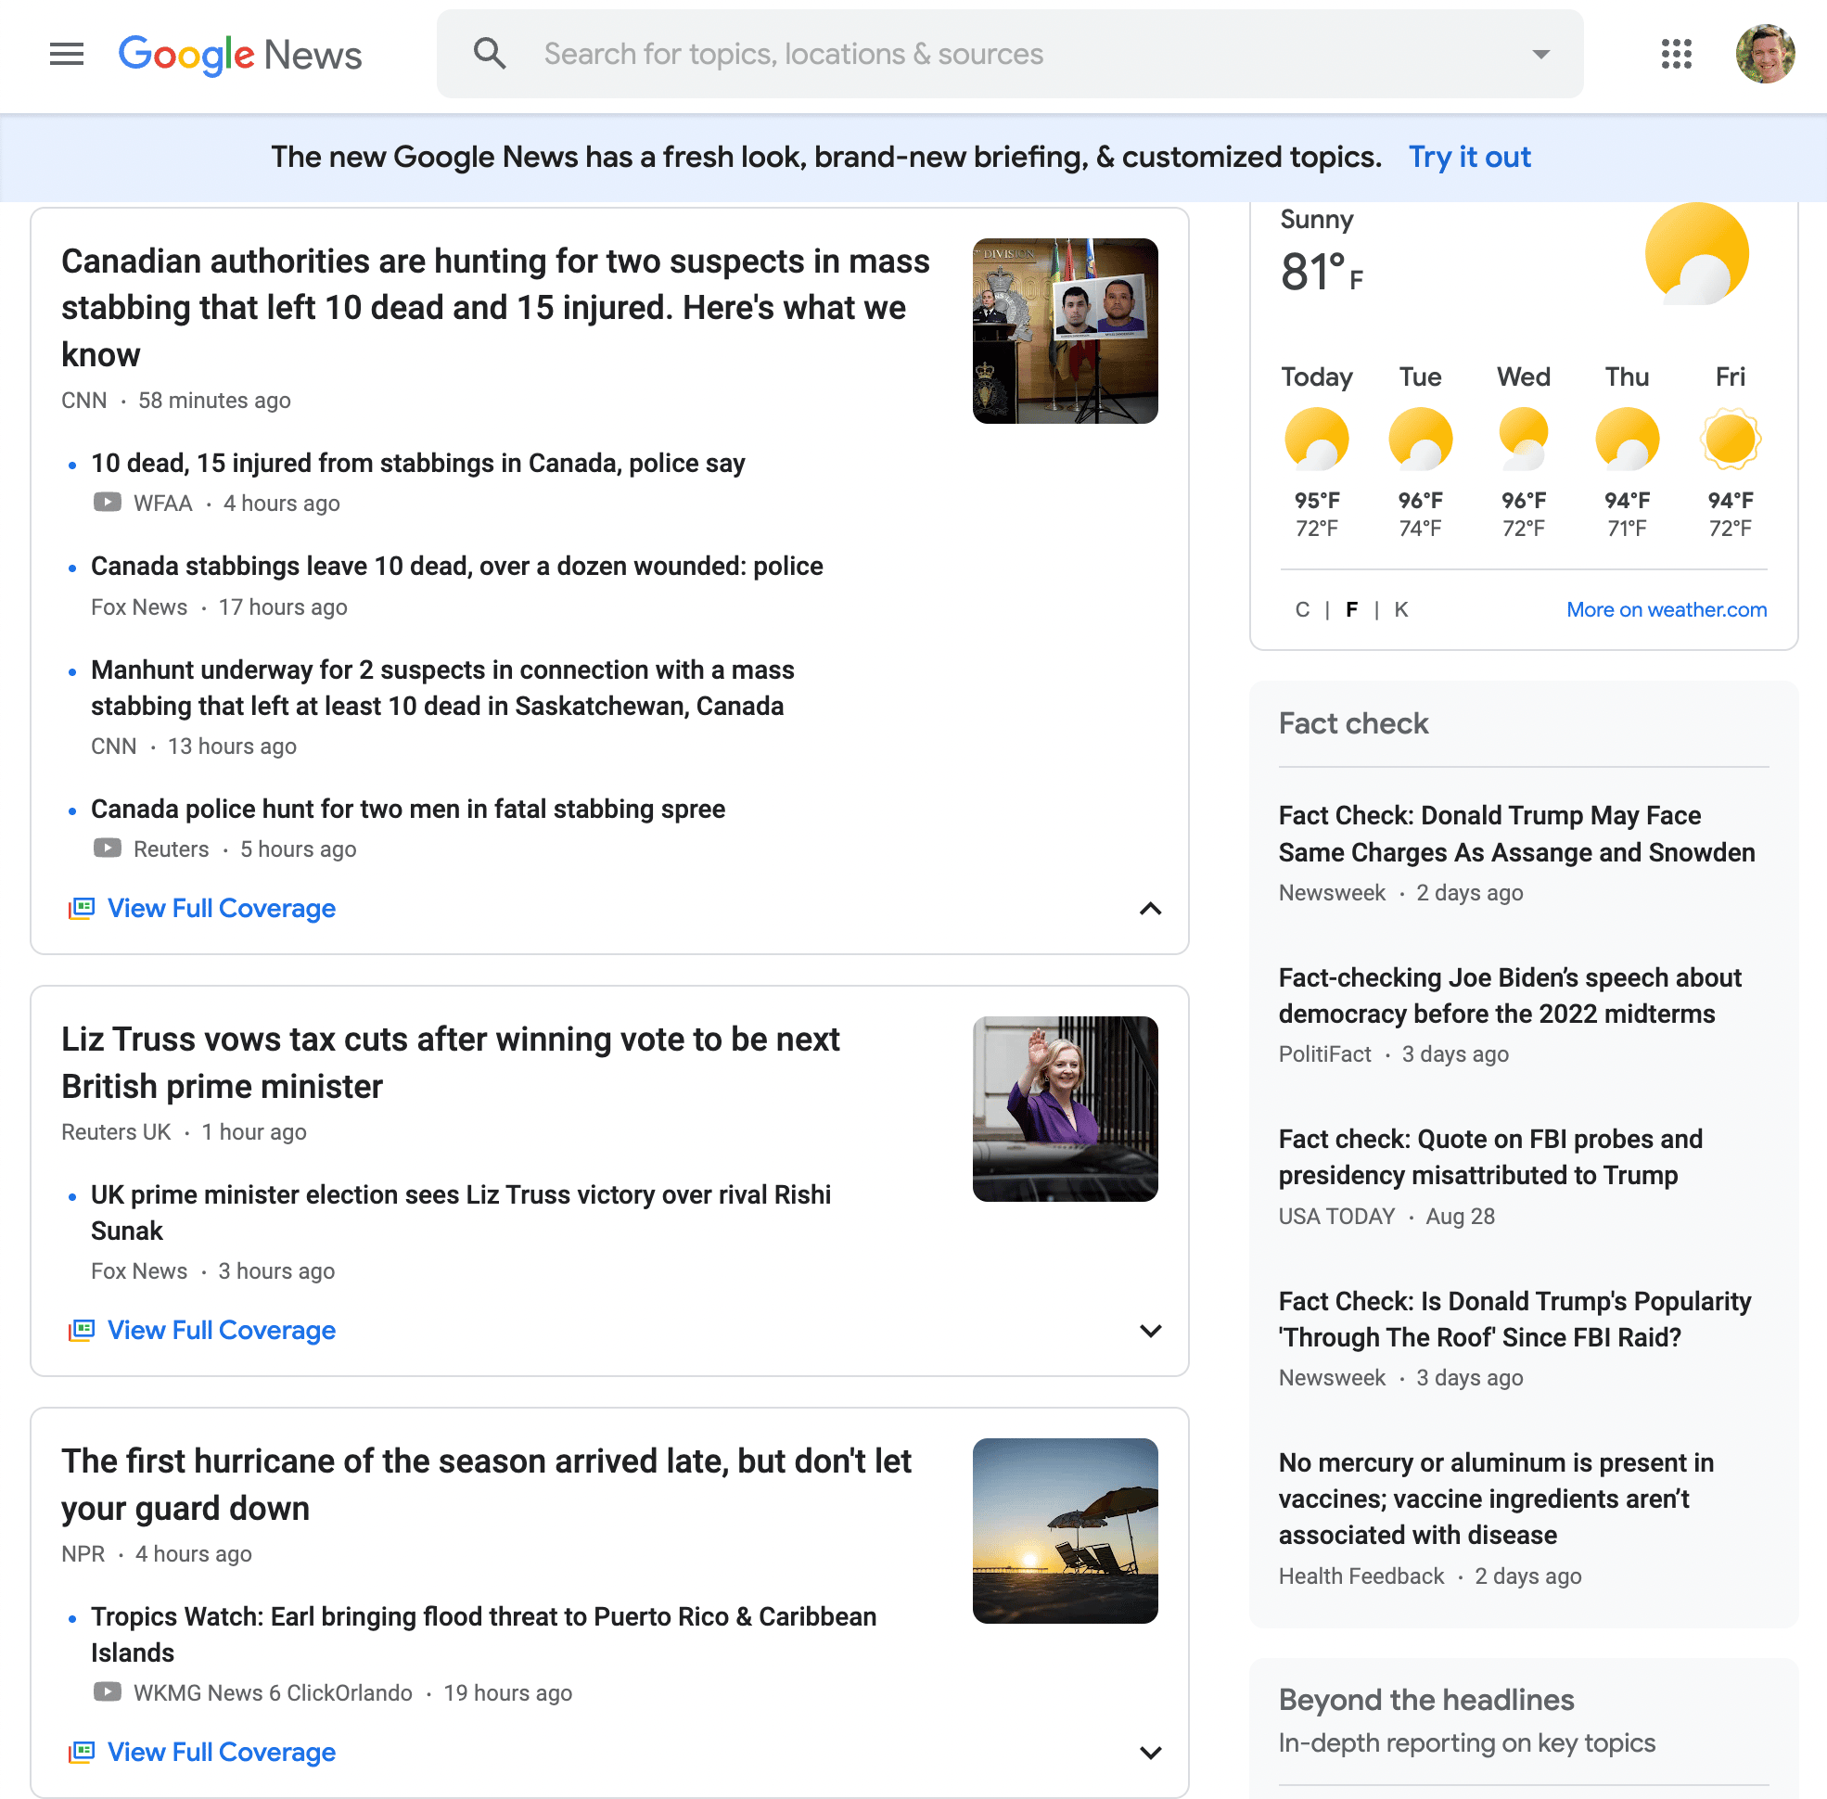Click 'CNN · 58 minutes ago' source line

[176, 401]
